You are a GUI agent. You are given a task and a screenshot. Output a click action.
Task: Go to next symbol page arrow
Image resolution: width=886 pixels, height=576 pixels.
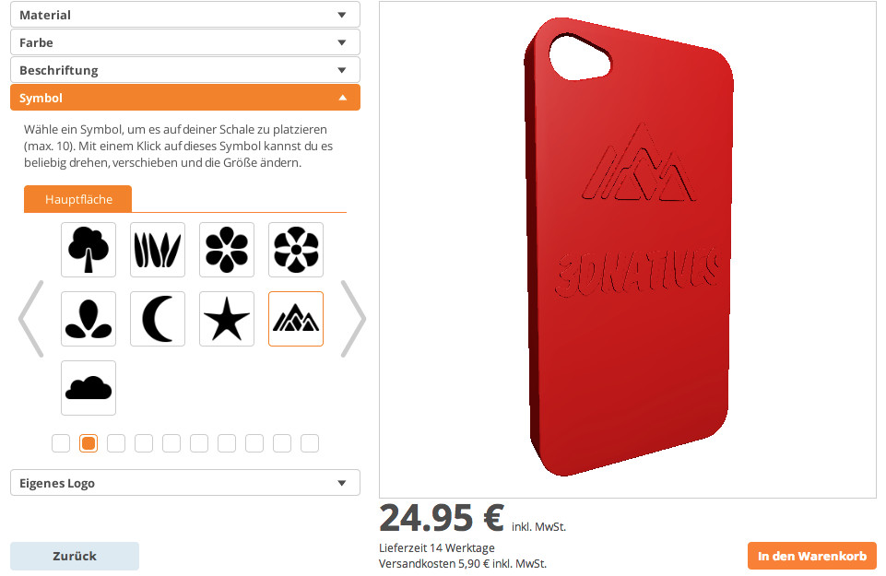click(353, 319)
